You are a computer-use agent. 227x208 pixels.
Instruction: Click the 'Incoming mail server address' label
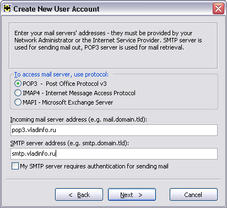pyautogui.click(x=79, y=119)
